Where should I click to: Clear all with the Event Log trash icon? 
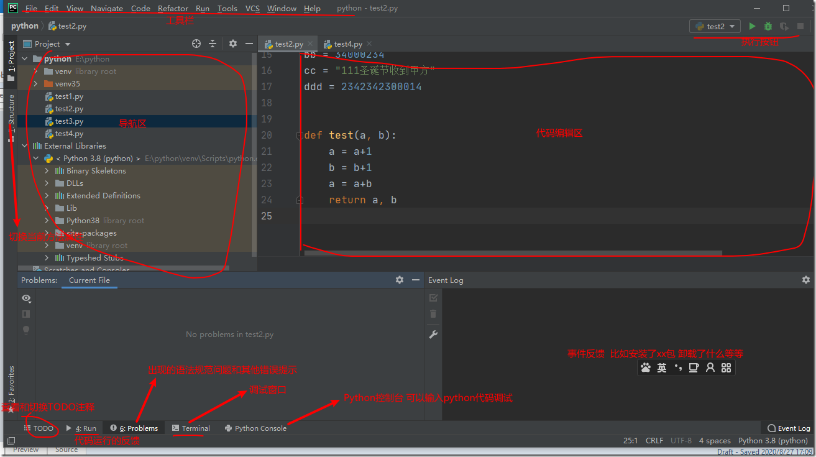(434, 314)
